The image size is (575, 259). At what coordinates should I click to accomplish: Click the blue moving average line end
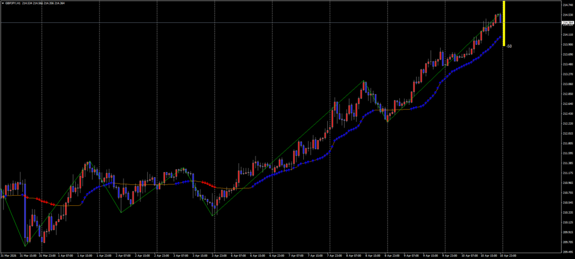500,36
